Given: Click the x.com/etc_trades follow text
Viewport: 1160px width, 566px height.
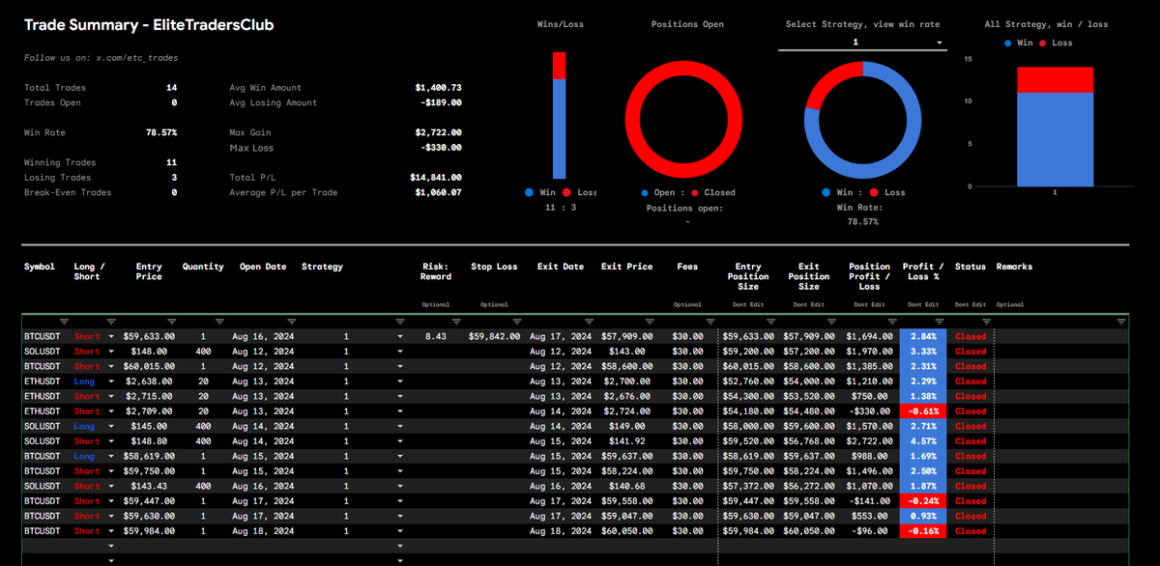Looking at the screenshot, I should point(137,58).
